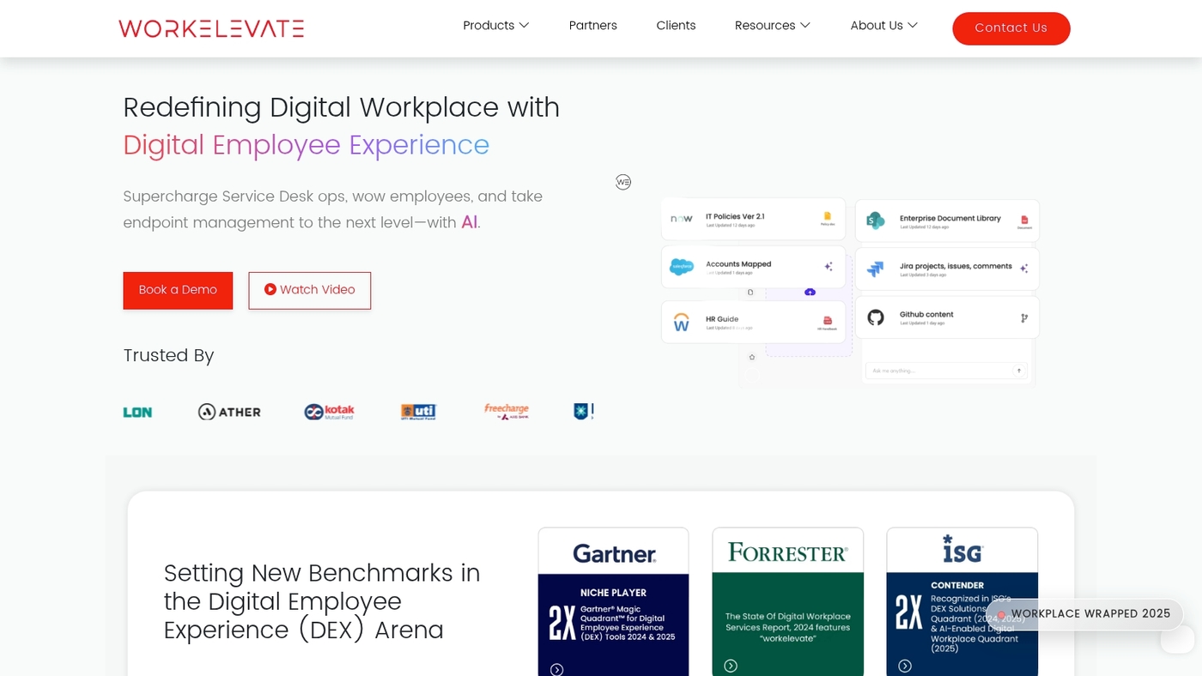This screenshot has height=676, width=1202.
Task: Expand the About Us dropdown
Action: 883,26
